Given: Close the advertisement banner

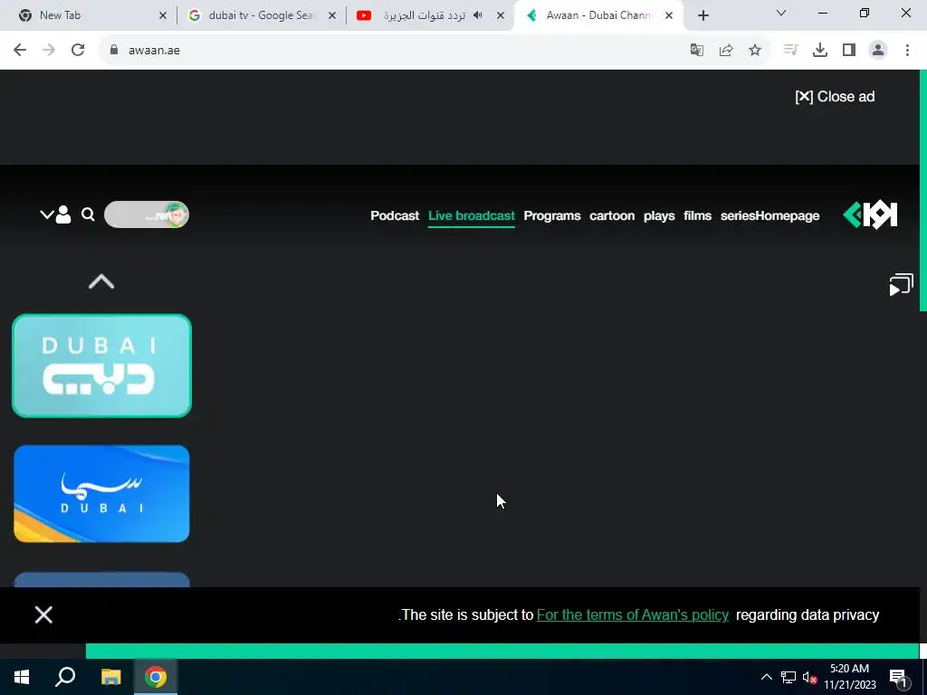Looking at the screenshot, I should coord(835,97).
